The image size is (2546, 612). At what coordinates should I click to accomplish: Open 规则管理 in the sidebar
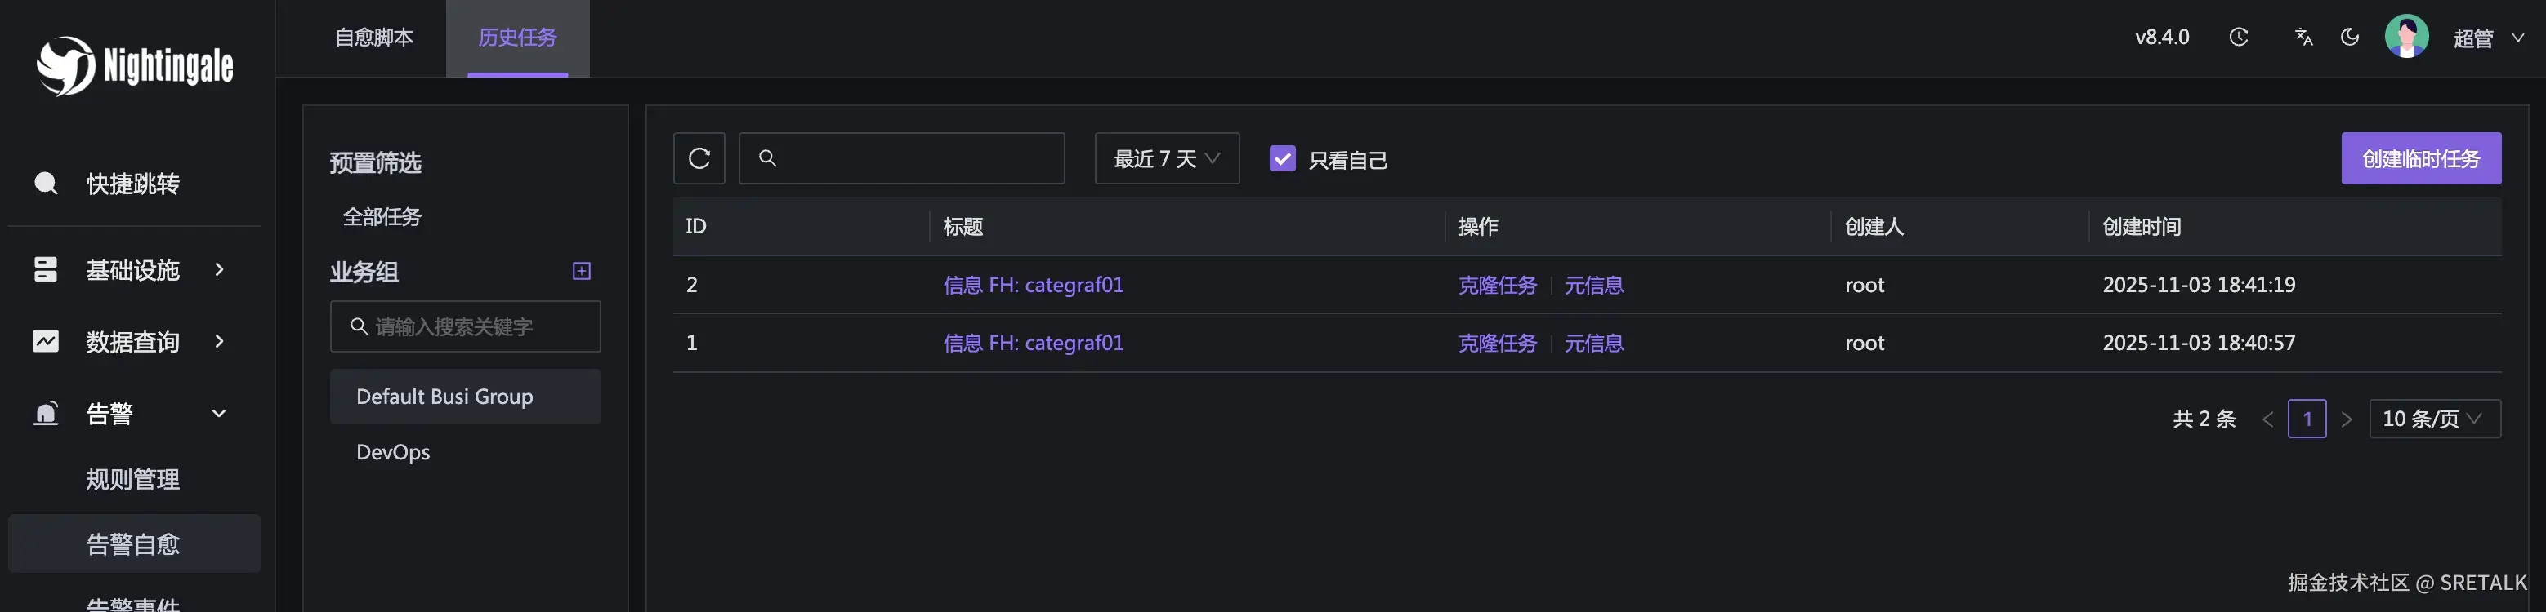pyautogui.click(x=132, y=479)
